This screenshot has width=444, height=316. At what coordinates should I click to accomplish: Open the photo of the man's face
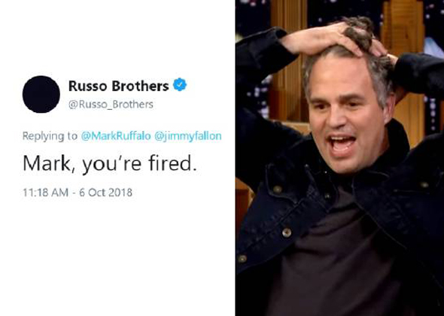(346, 114)
